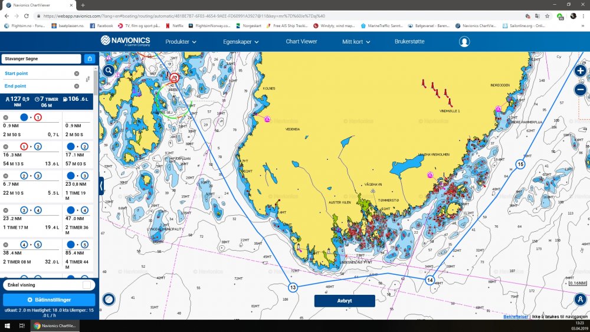This screenshot has width=590, height=332.
Task: Select route waypoint 13 on the map
Action: (293, 288)
